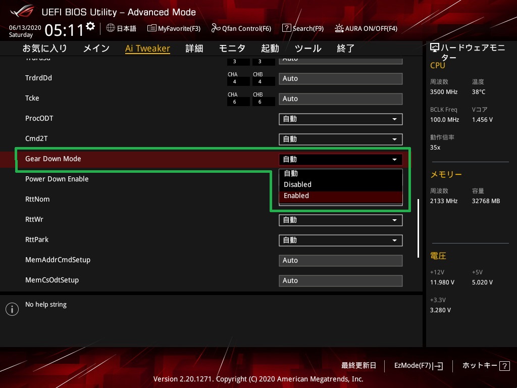This screenshot has height=388, width=517.
Task: Open the ツール tab
Action: 307,48
